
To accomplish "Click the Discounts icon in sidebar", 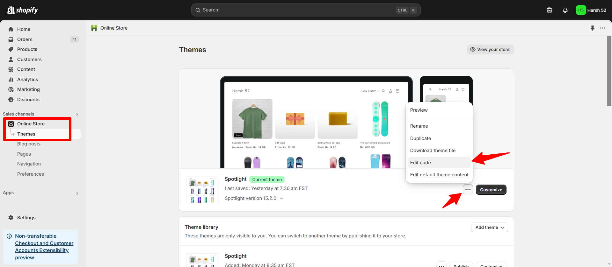I will click(x=11, y=100).
